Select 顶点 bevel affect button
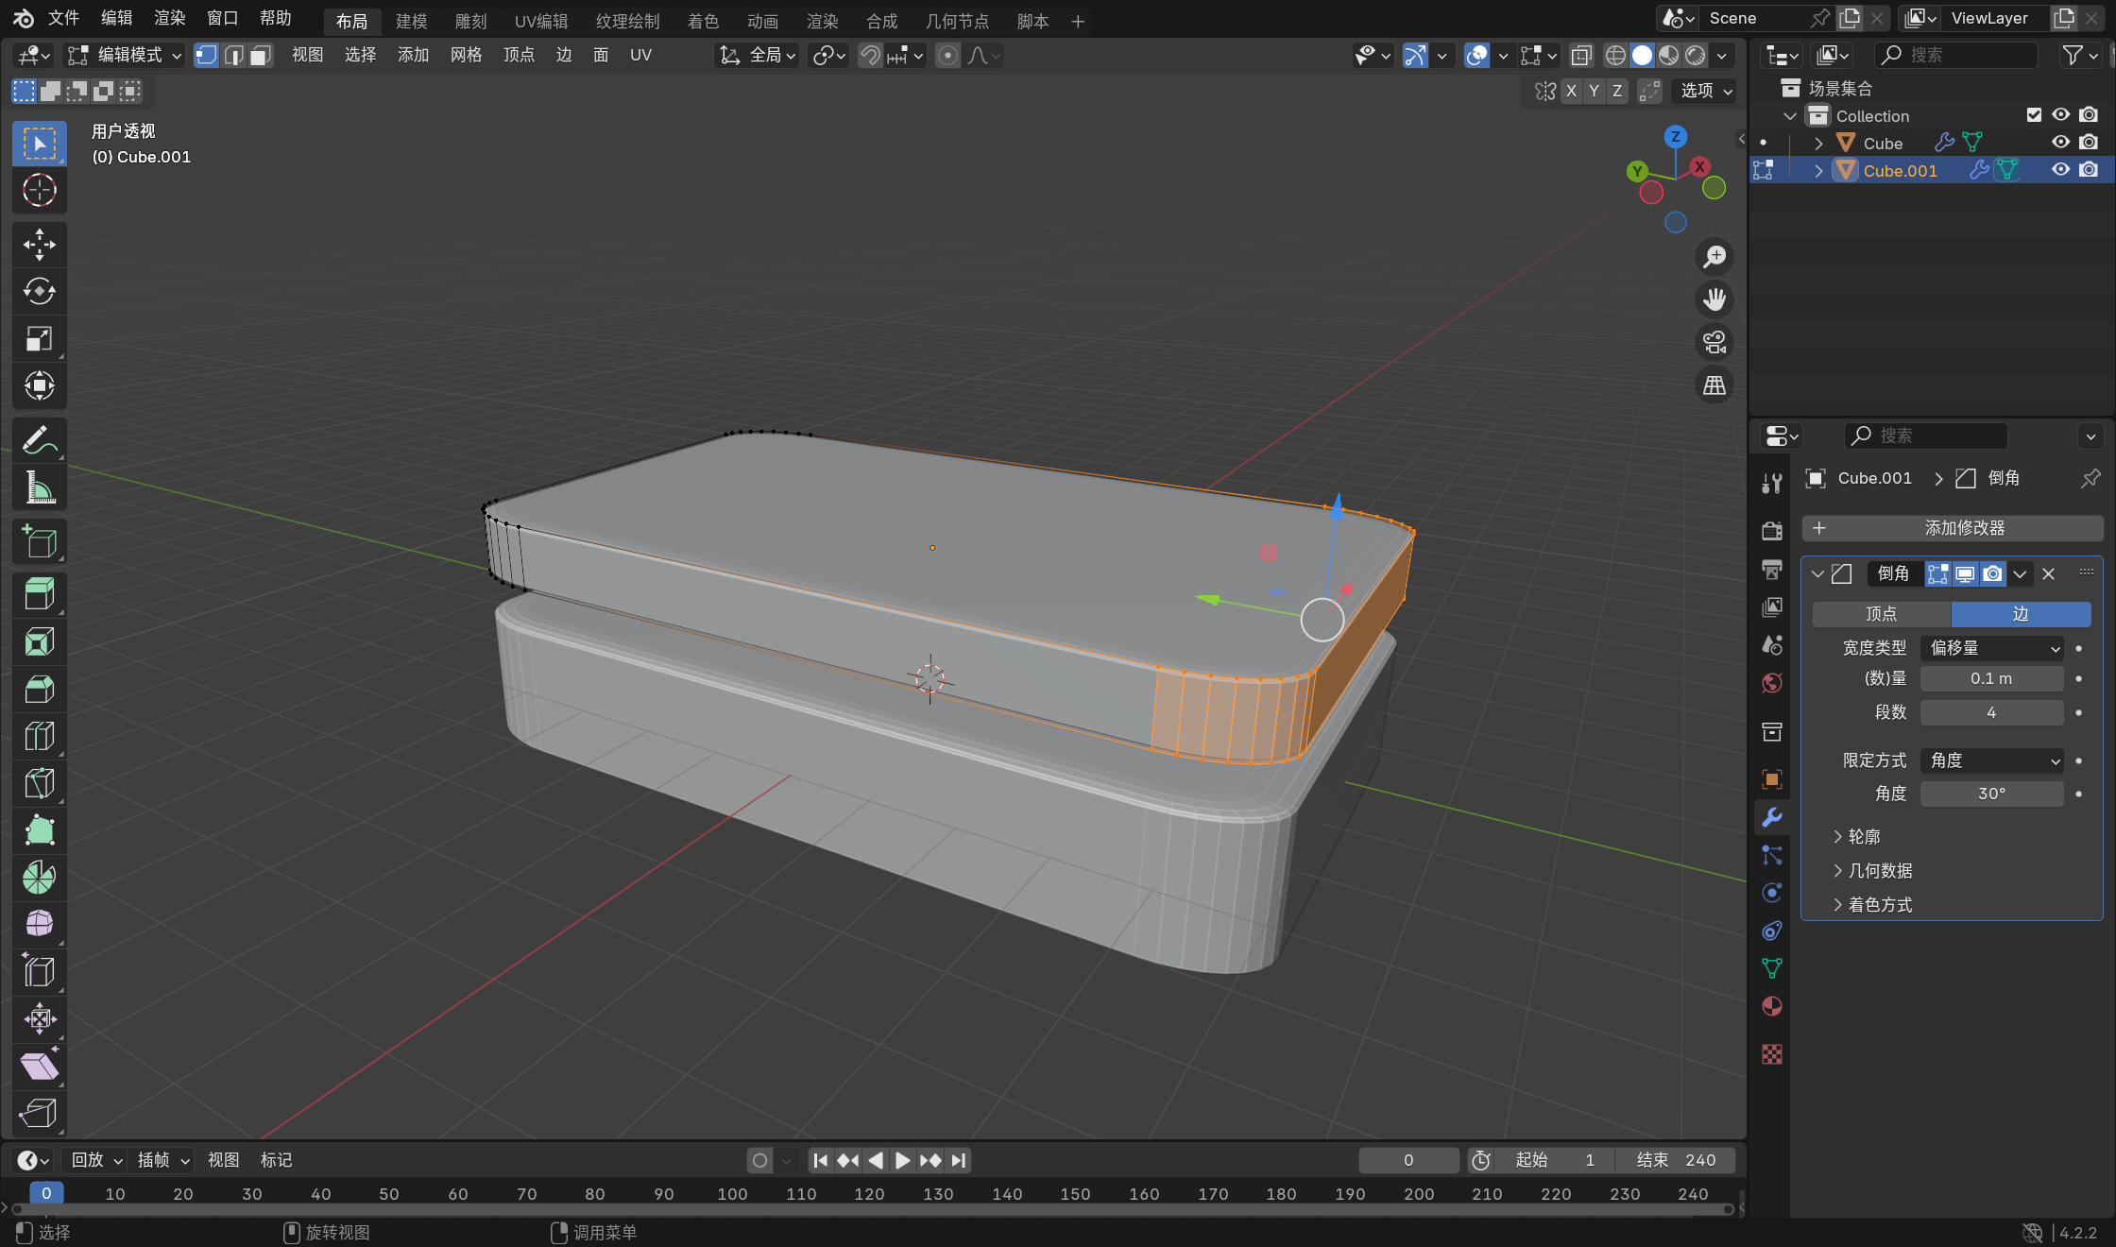2116x1247 pixels. [x=1881, y=614]
